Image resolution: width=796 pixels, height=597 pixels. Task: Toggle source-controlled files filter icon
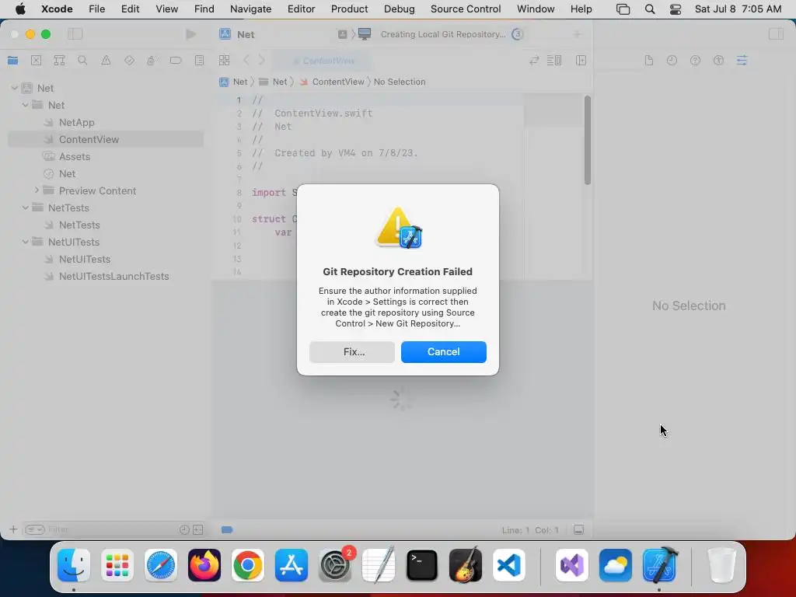[x=198, y=529]
